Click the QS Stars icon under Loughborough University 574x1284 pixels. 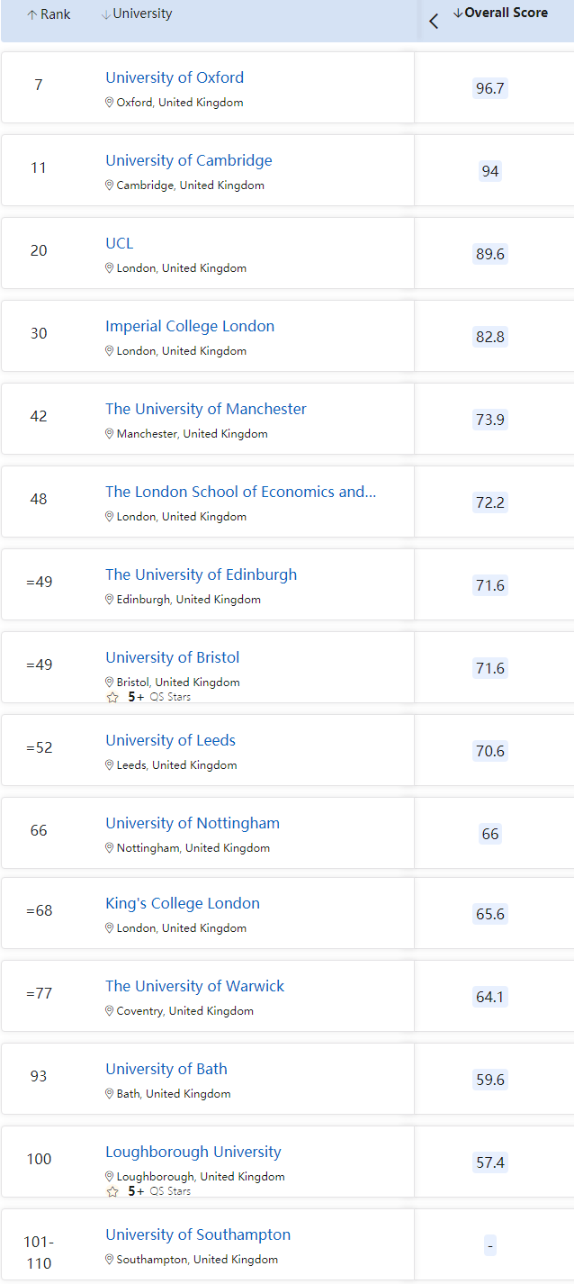[112, 1191]
